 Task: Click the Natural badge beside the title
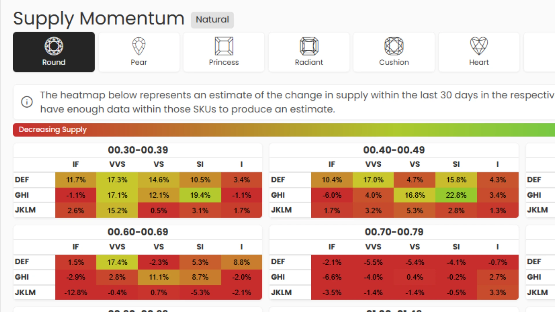coord(212,20)
